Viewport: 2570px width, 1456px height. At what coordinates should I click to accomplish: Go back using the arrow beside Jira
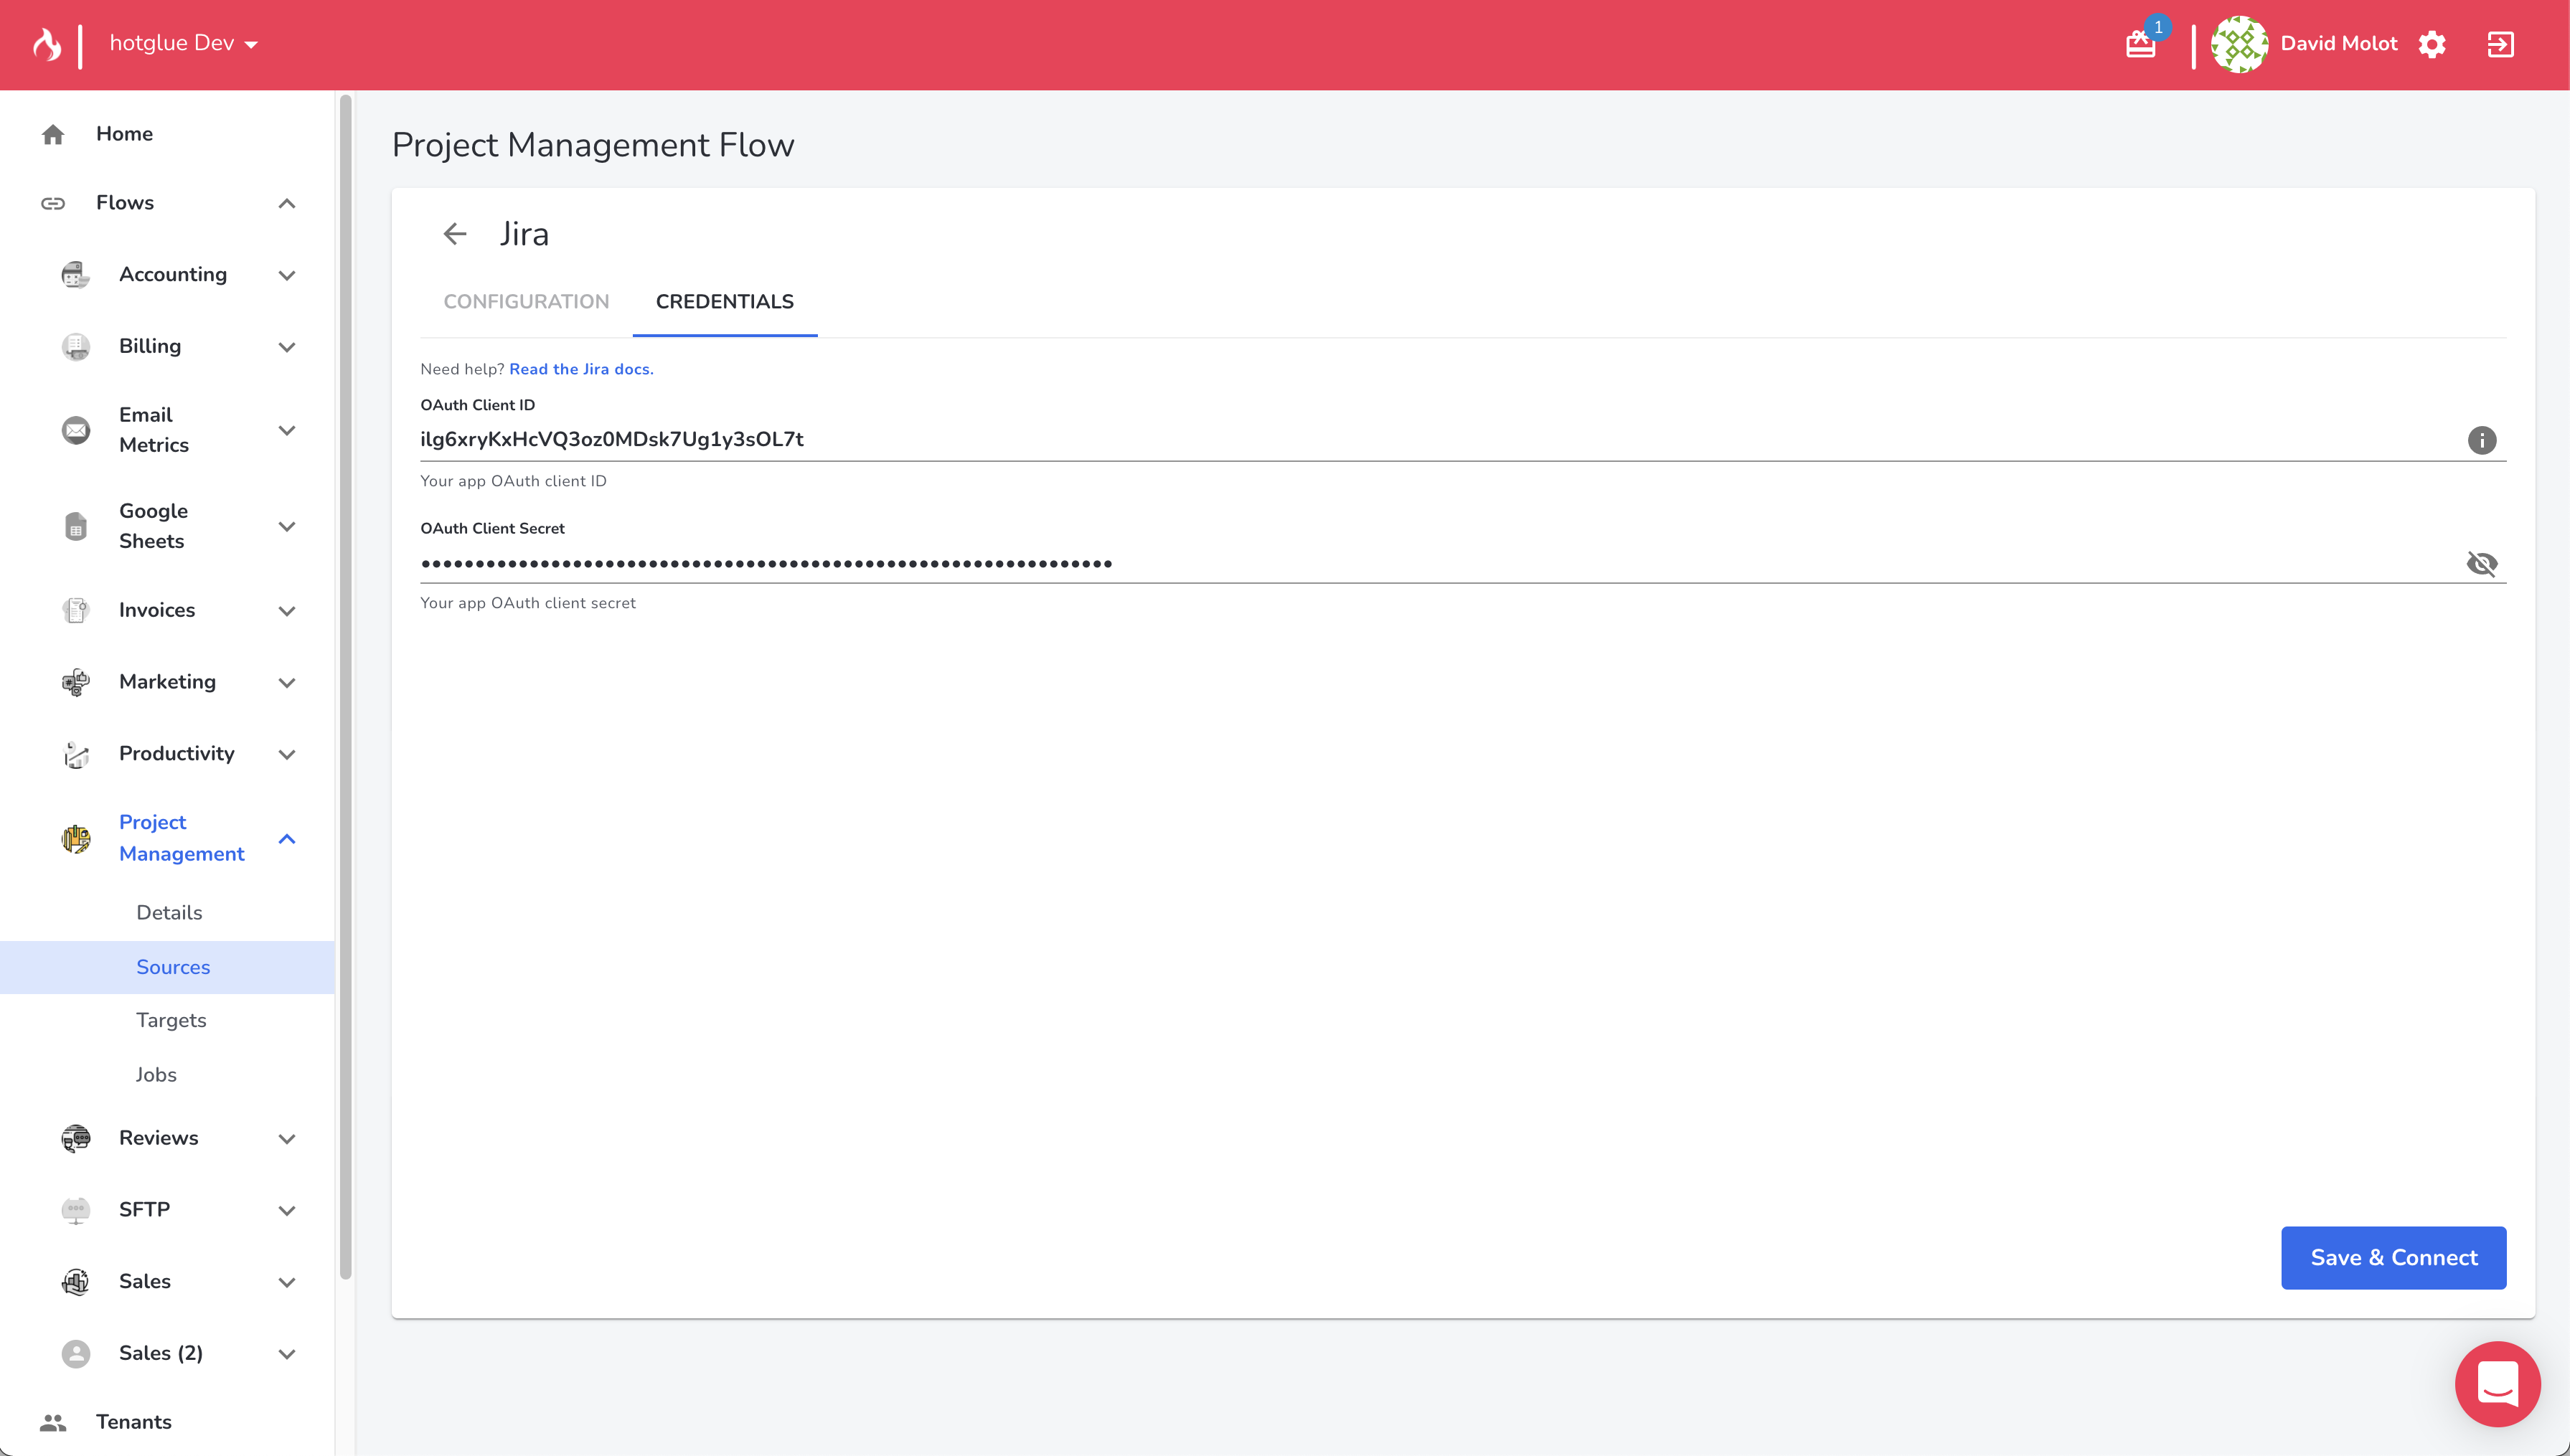455,234
